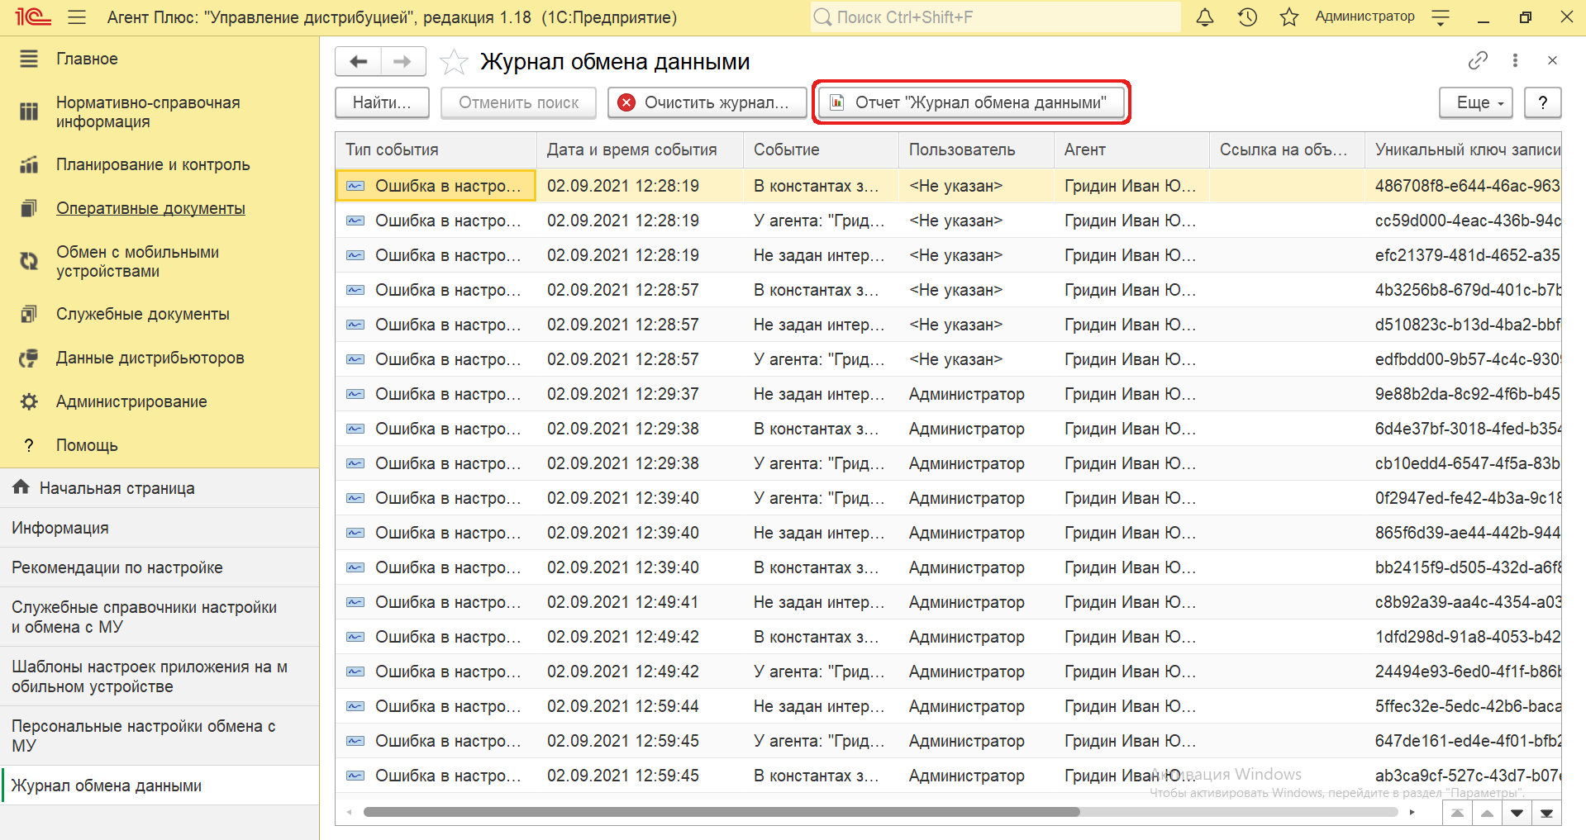Open panel settings next to Администратор
The image size is (1586, 840).
coord(1441,17)
